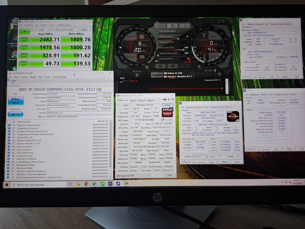The height and width of the screenshot is (229, 305).
Task: Open the Windows Start menu
Action: pyautogui.click(x=7, y=185)
